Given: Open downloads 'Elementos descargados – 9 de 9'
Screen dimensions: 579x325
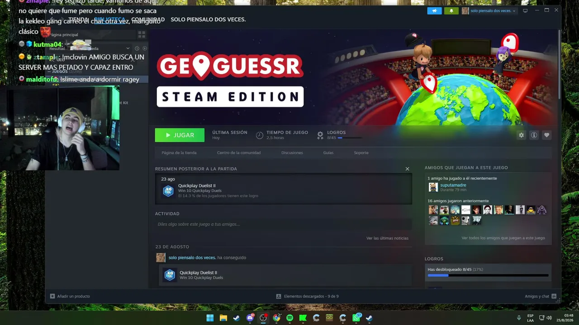Looking at the screenshot, I should (x=308, y=296).
